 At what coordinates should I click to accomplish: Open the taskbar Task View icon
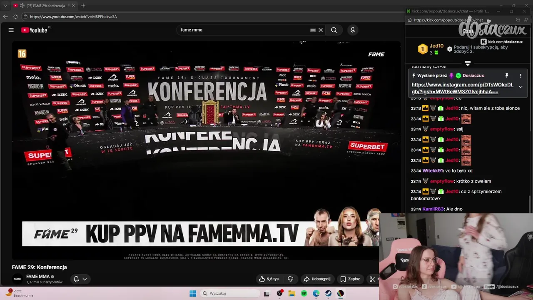click(266, 293)
